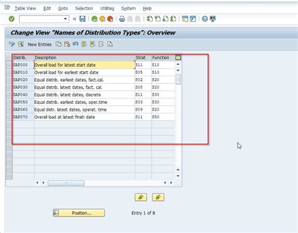Open the Help question mark icon
Image resolution: width=298 pixels, height=233 pixels.
[205, 19]
